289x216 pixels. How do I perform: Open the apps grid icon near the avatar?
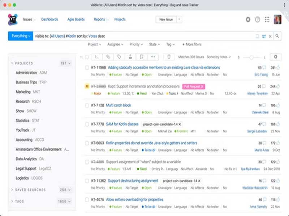coord(267,20)
